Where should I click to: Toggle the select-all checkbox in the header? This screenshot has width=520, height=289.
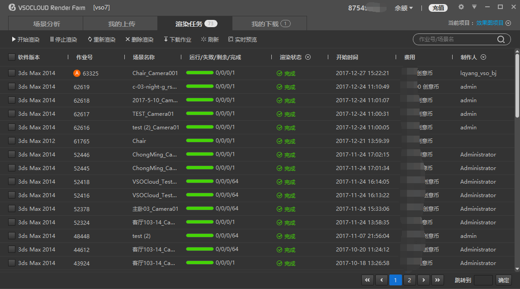(x=12, y=57)
